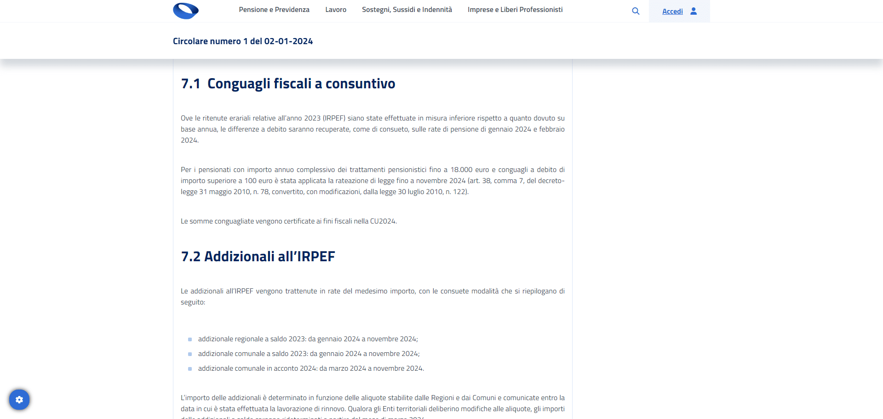This screenshot has width=883, height=419.
Task: Click bullet 'addizionale regionale a saldo 2023'
Action: (x=308, y=339)
